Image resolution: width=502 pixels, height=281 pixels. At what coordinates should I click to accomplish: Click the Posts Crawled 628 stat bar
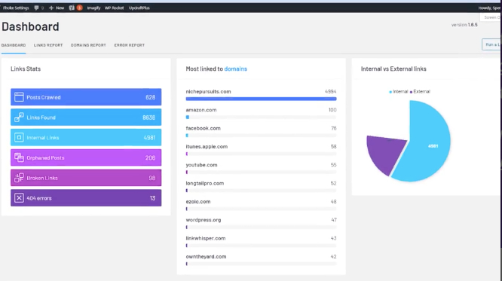pos(86,97)
